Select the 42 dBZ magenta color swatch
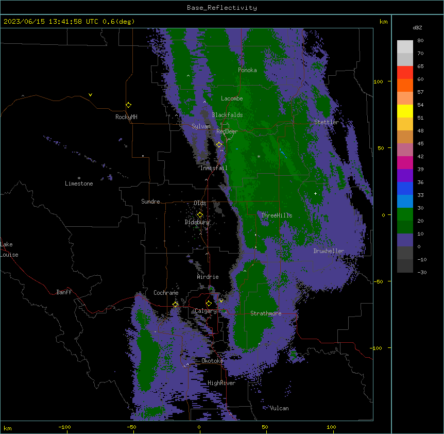Image resolution: width=444 pixels, height=434 pixels. [405, 162]
